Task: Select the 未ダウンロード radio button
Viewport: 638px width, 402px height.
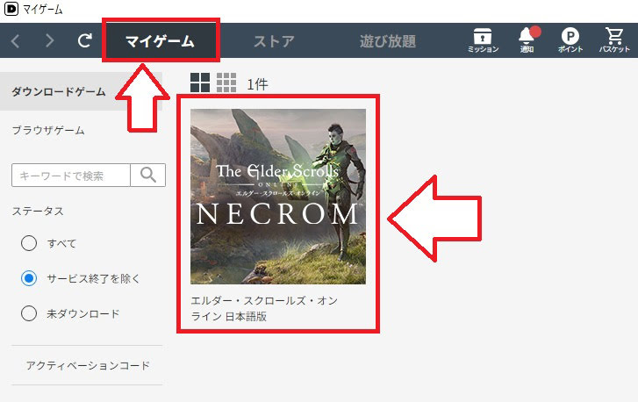Action: 29,313
